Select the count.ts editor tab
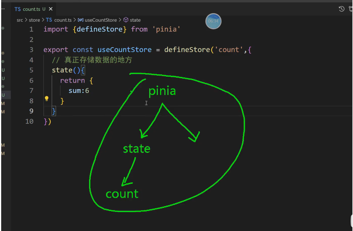This screenshot has width=353, height=231. point(33,9)
